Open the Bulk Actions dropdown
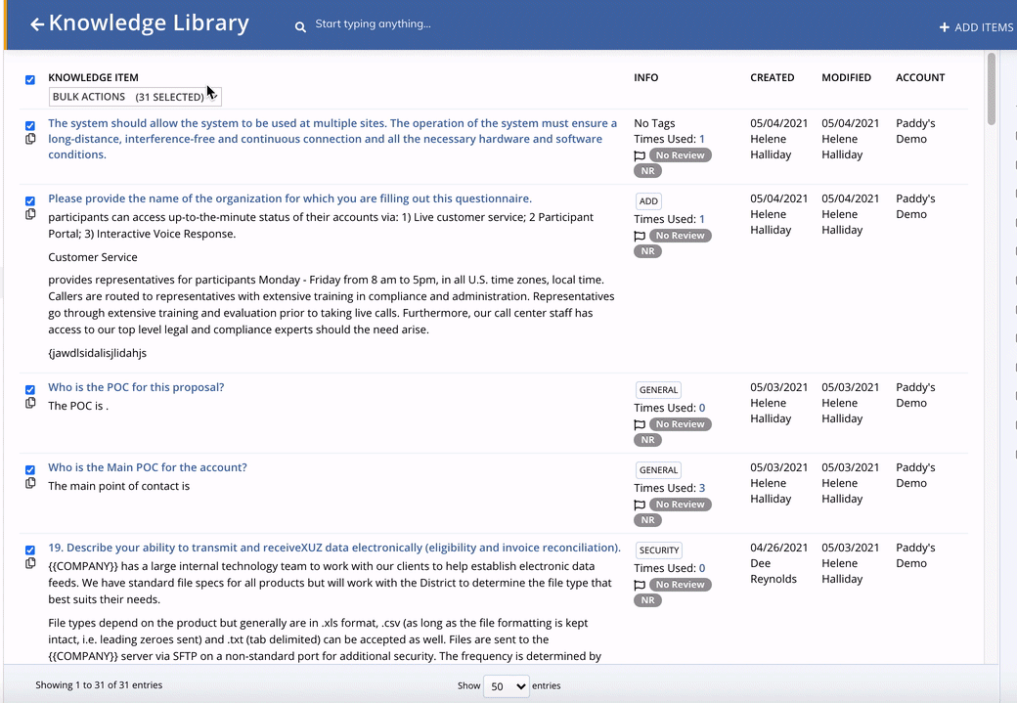The height and width of the screenshot is (703, 1017). (x=135, y=97)
